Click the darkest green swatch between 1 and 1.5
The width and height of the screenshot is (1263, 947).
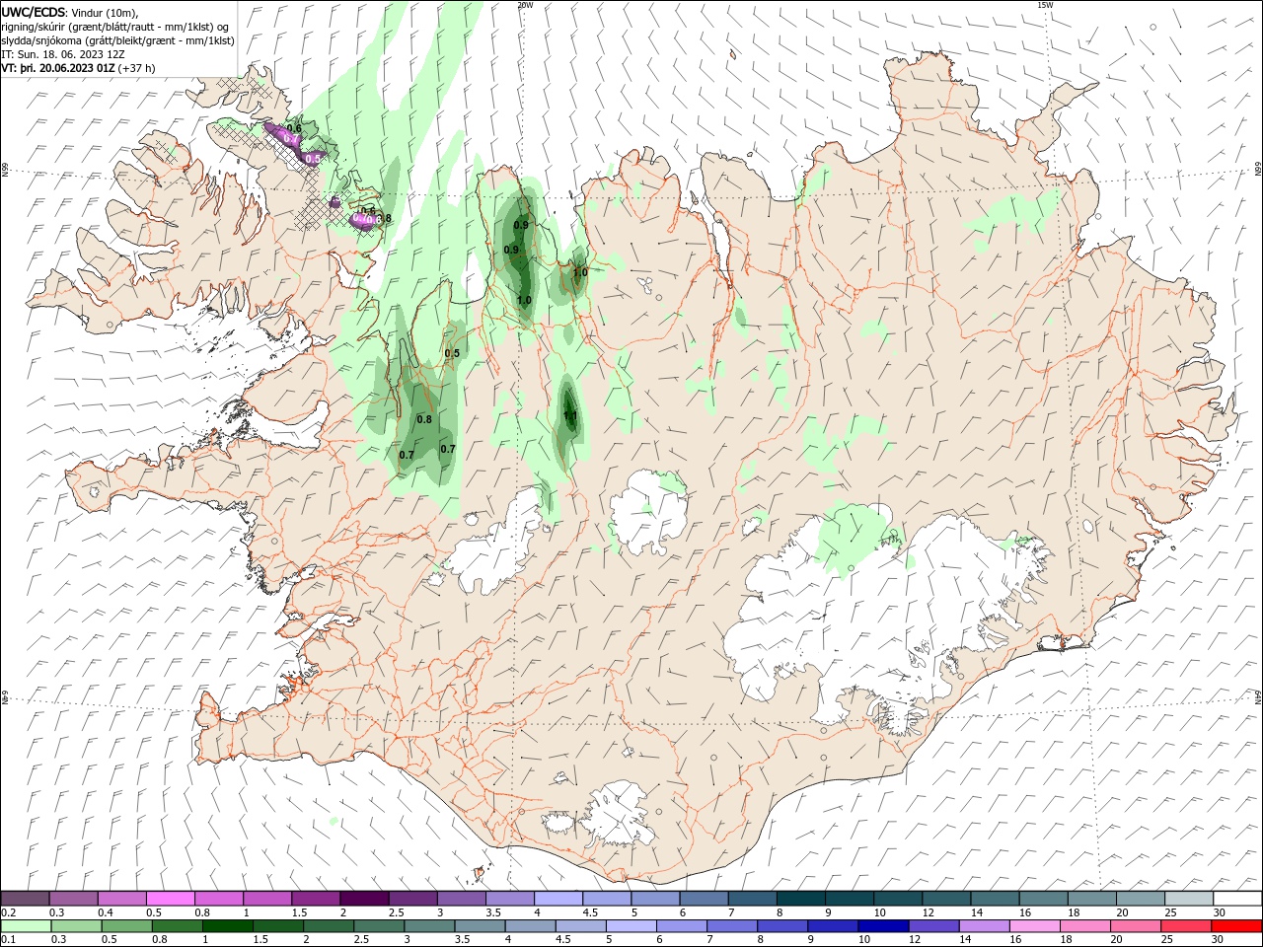click(x=228, y=926)
